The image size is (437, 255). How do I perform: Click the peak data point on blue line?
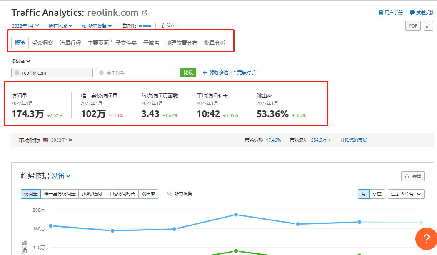pyautogui.click(x=236, y=215)
